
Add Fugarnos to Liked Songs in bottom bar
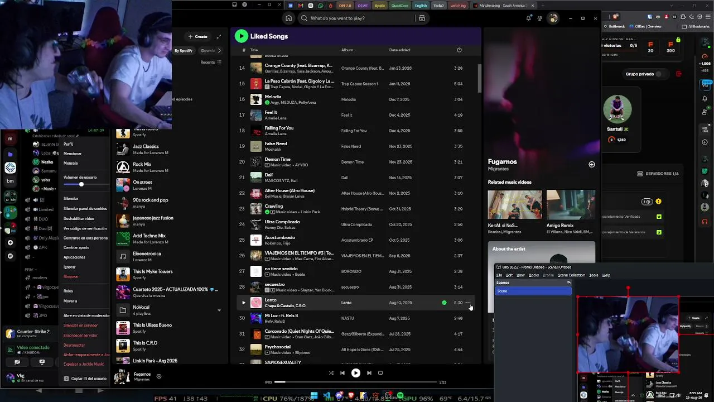click(x=159, y=376)
